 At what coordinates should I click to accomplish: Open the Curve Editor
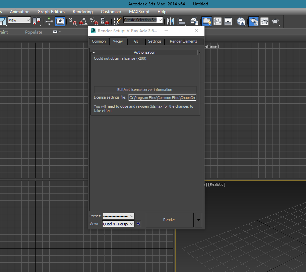(x=218, y=21)
